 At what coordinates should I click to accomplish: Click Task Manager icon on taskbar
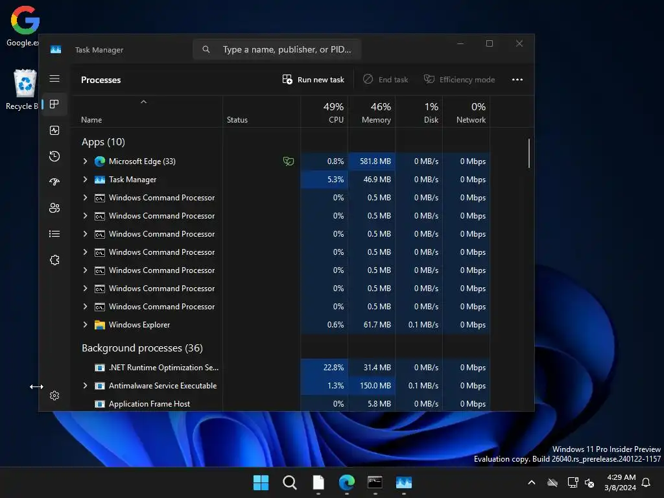tap(404, 482)
